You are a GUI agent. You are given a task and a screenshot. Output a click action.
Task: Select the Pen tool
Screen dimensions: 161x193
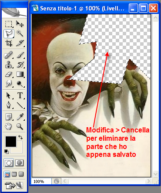(9, 105)
